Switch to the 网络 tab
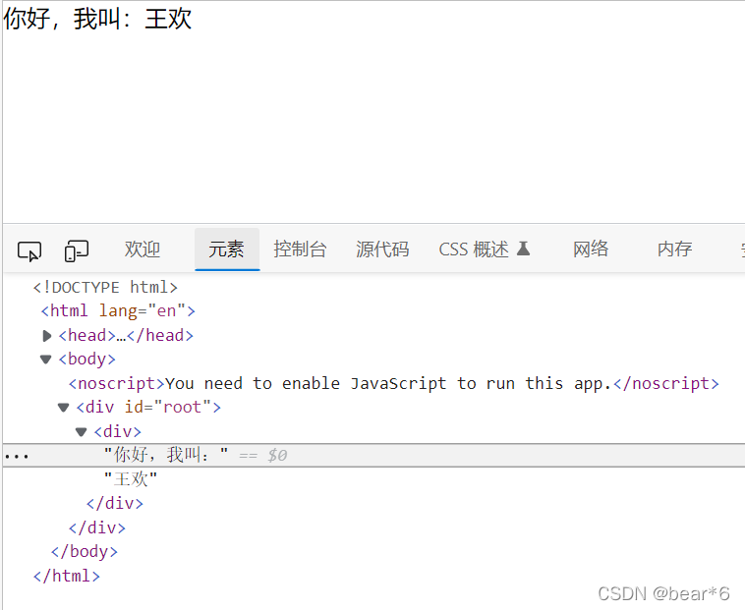Image resolution: width=745 pixels, height=610 pixels. tap(591, 250)
